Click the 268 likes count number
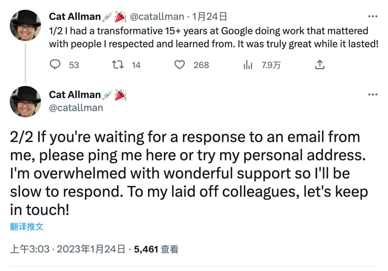 tap(201, 65)
